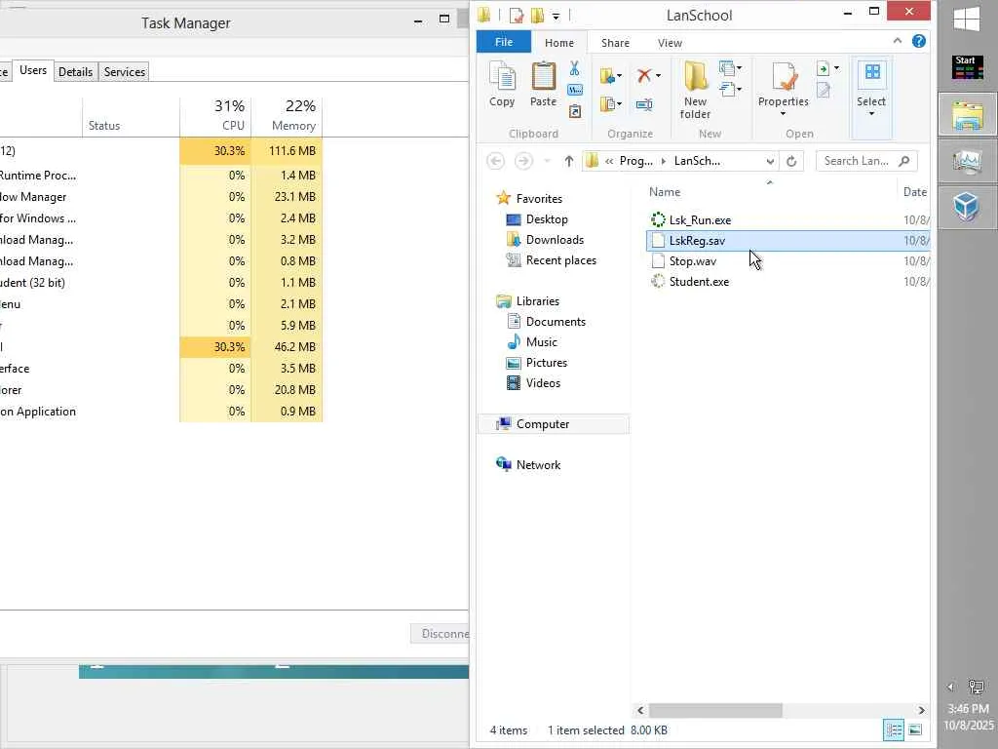This screenshot has height=749, width=998.
Task: Open Recent places in navigation pane
Action: pos(560,259)
